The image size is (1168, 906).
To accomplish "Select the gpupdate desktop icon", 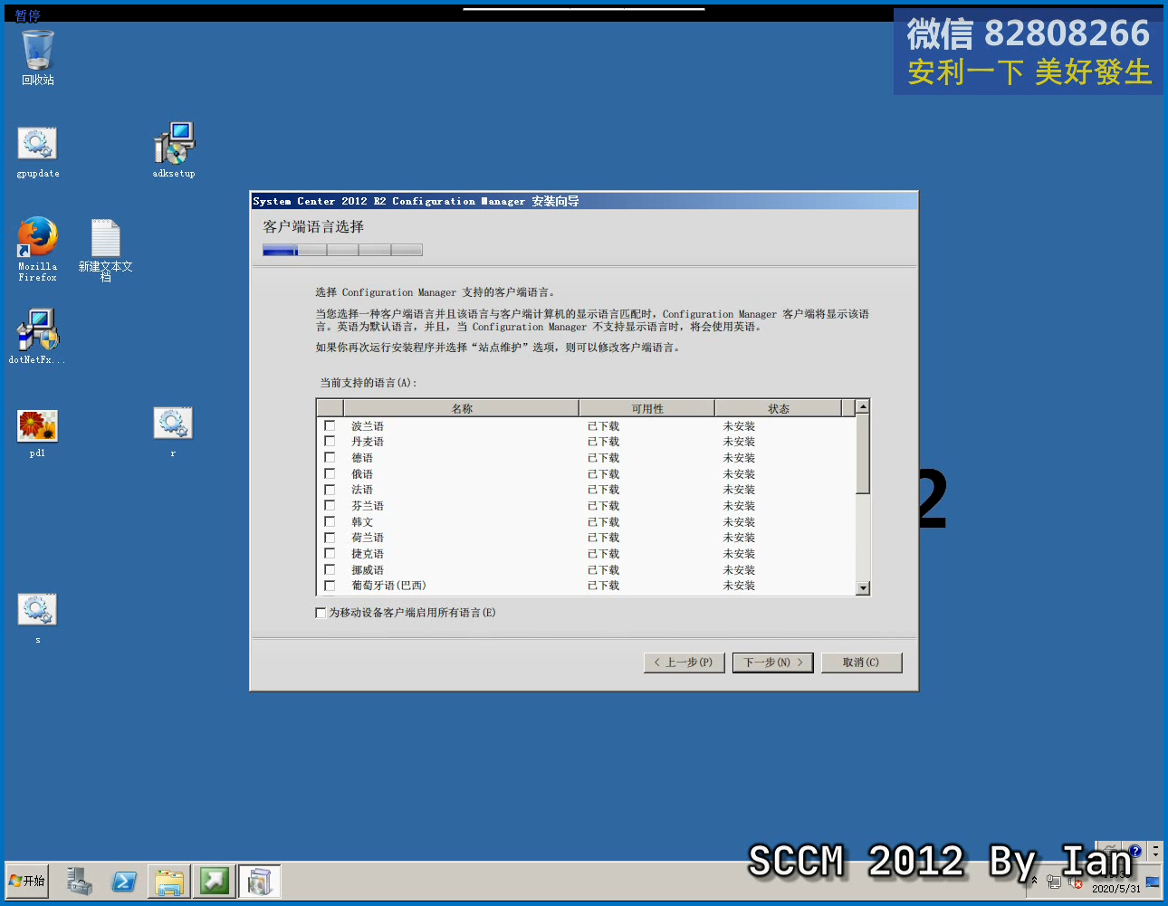I will tap(37, 151).
